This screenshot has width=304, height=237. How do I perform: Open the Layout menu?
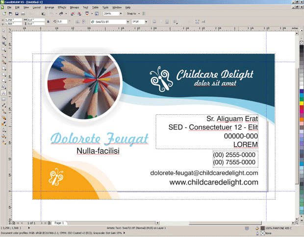pyautogui.click(x=37, y=7)
